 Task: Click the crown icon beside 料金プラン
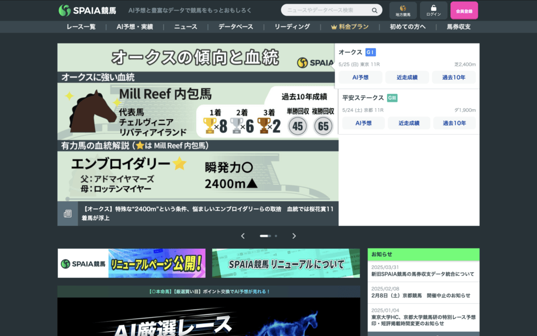334,27
